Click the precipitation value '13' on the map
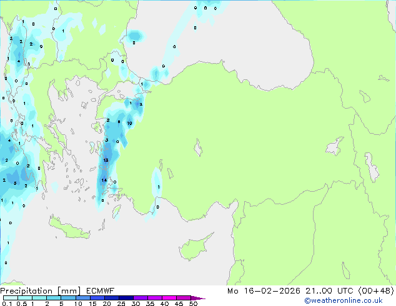The height and width of the screenshot is (306, 396). (x=106, y=160)
